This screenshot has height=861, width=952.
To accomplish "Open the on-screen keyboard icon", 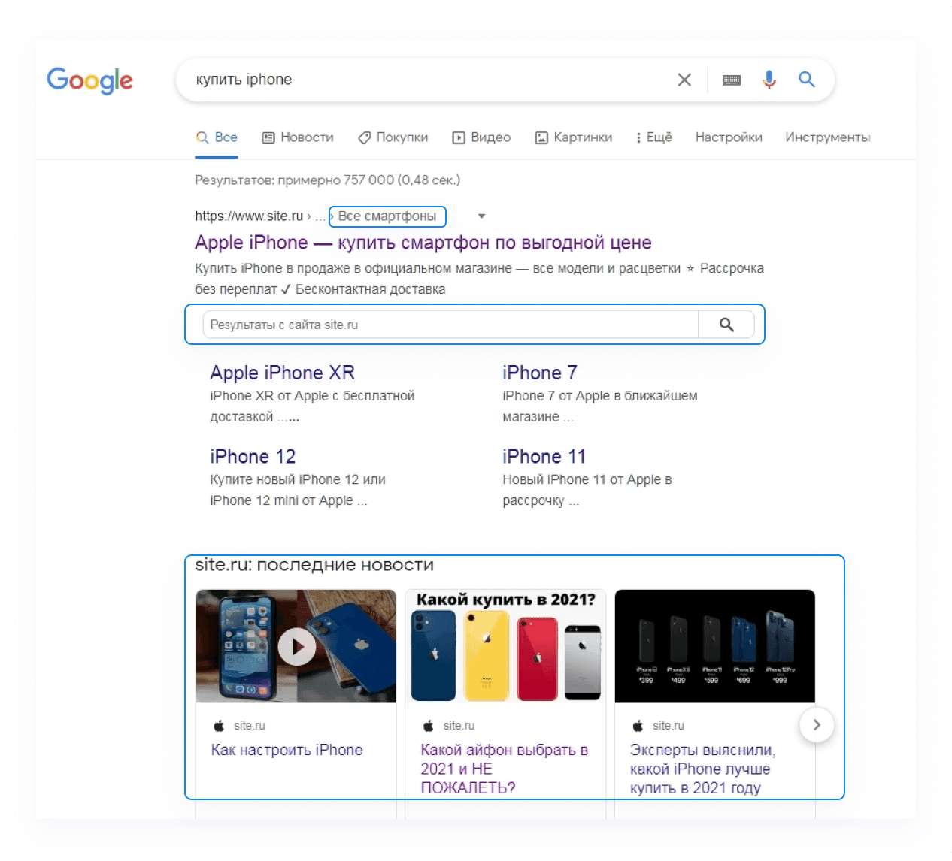I will [x=731, y=80].
